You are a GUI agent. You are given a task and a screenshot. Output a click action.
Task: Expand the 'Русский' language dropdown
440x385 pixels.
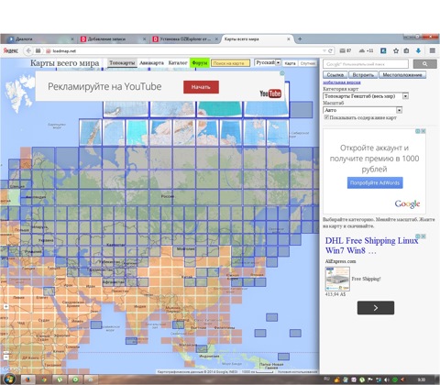click(268, 62)
